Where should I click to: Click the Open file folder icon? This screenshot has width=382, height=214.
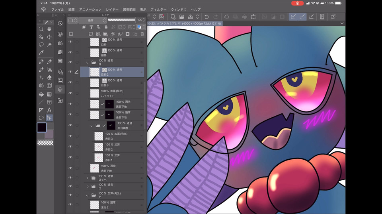(182, 17)
